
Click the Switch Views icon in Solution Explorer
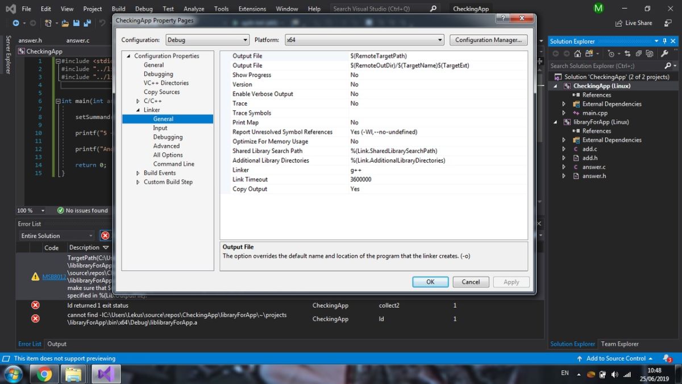590,53
